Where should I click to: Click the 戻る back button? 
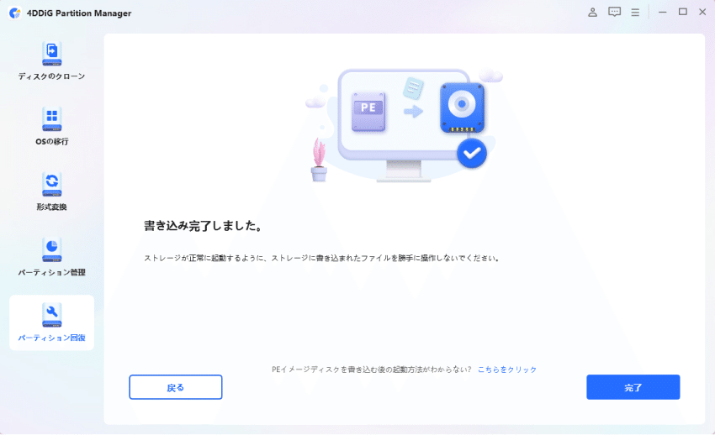coord(176,387)
